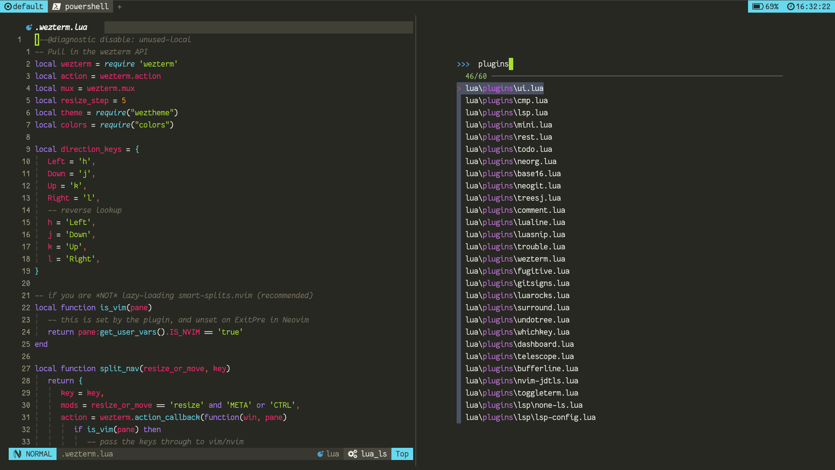Viewport: 835px width, 470px height.
Task: Click the Top position indicator in statusline
Action: coord(402,454)
